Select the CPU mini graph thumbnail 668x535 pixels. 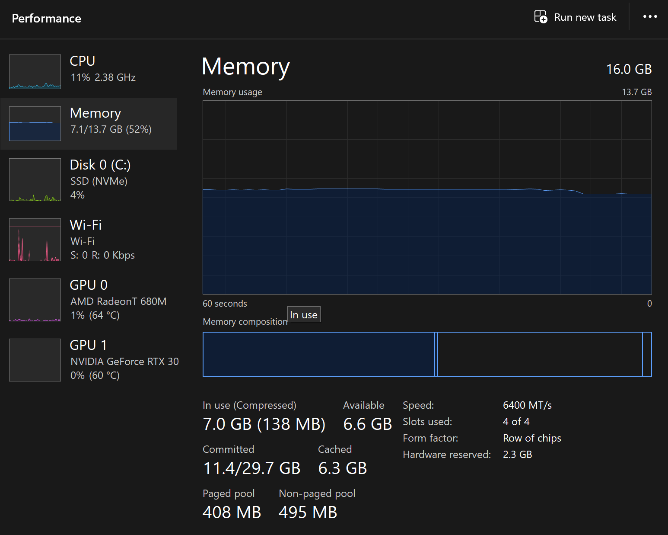(x=35, y=72)
